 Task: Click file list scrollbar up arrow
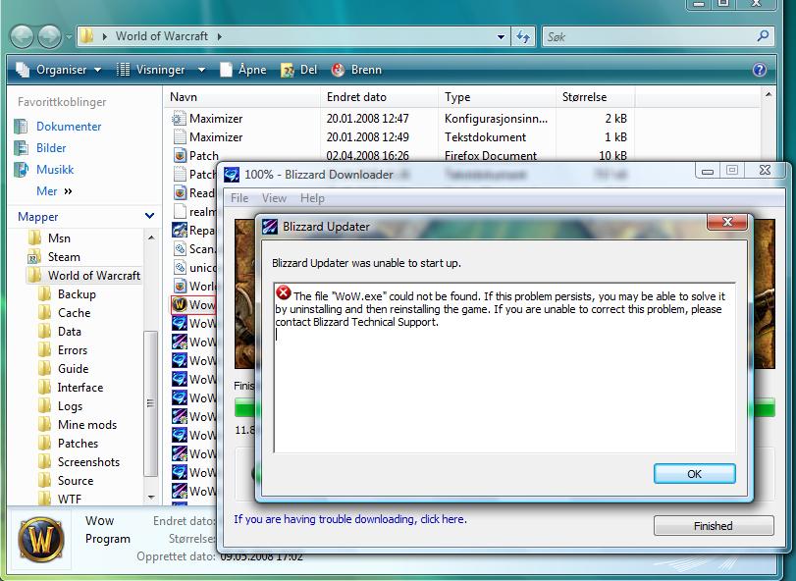tap(769, 94)
